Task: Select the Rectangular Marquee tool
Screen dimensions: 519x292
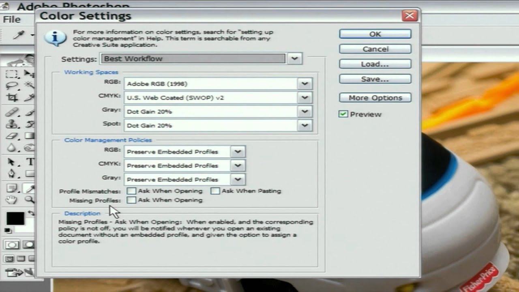Action: pos(12,74)
